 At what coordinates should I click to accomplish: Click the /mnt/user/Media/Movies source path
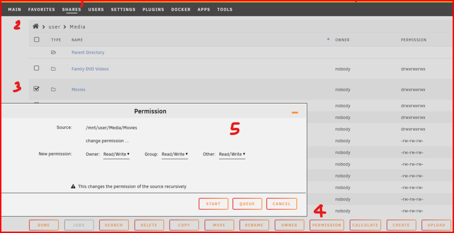click(x=112, y=128)
